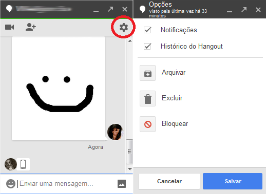This screenshot has height=194, width=266.
Task: Open chat settings gear icon
Action: coord(124,27)
